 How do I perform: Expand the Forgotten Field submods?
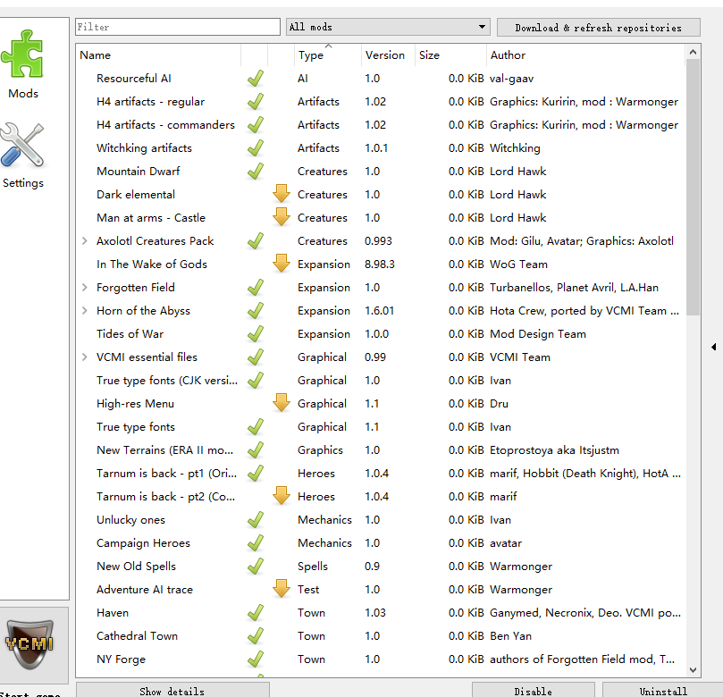pyautogui.click(x=84, y=287)
